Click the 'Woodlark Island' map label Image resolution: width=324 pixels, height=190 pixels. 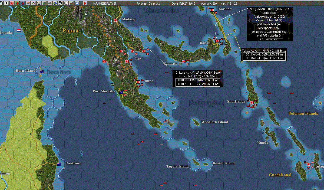click(215, 122)
